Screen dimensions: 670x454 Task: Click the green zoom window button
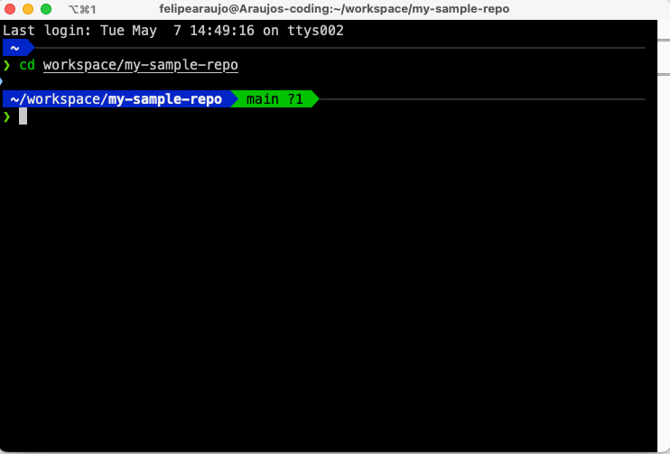[47, 9]
